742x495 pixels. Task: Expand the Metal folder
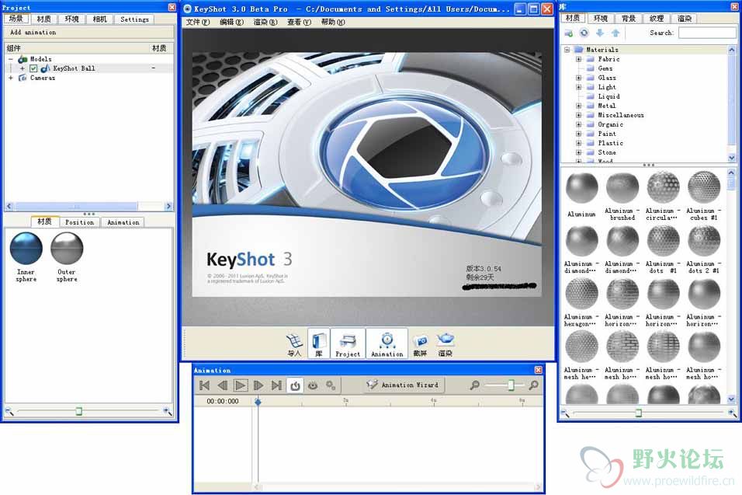pos(578,106)
